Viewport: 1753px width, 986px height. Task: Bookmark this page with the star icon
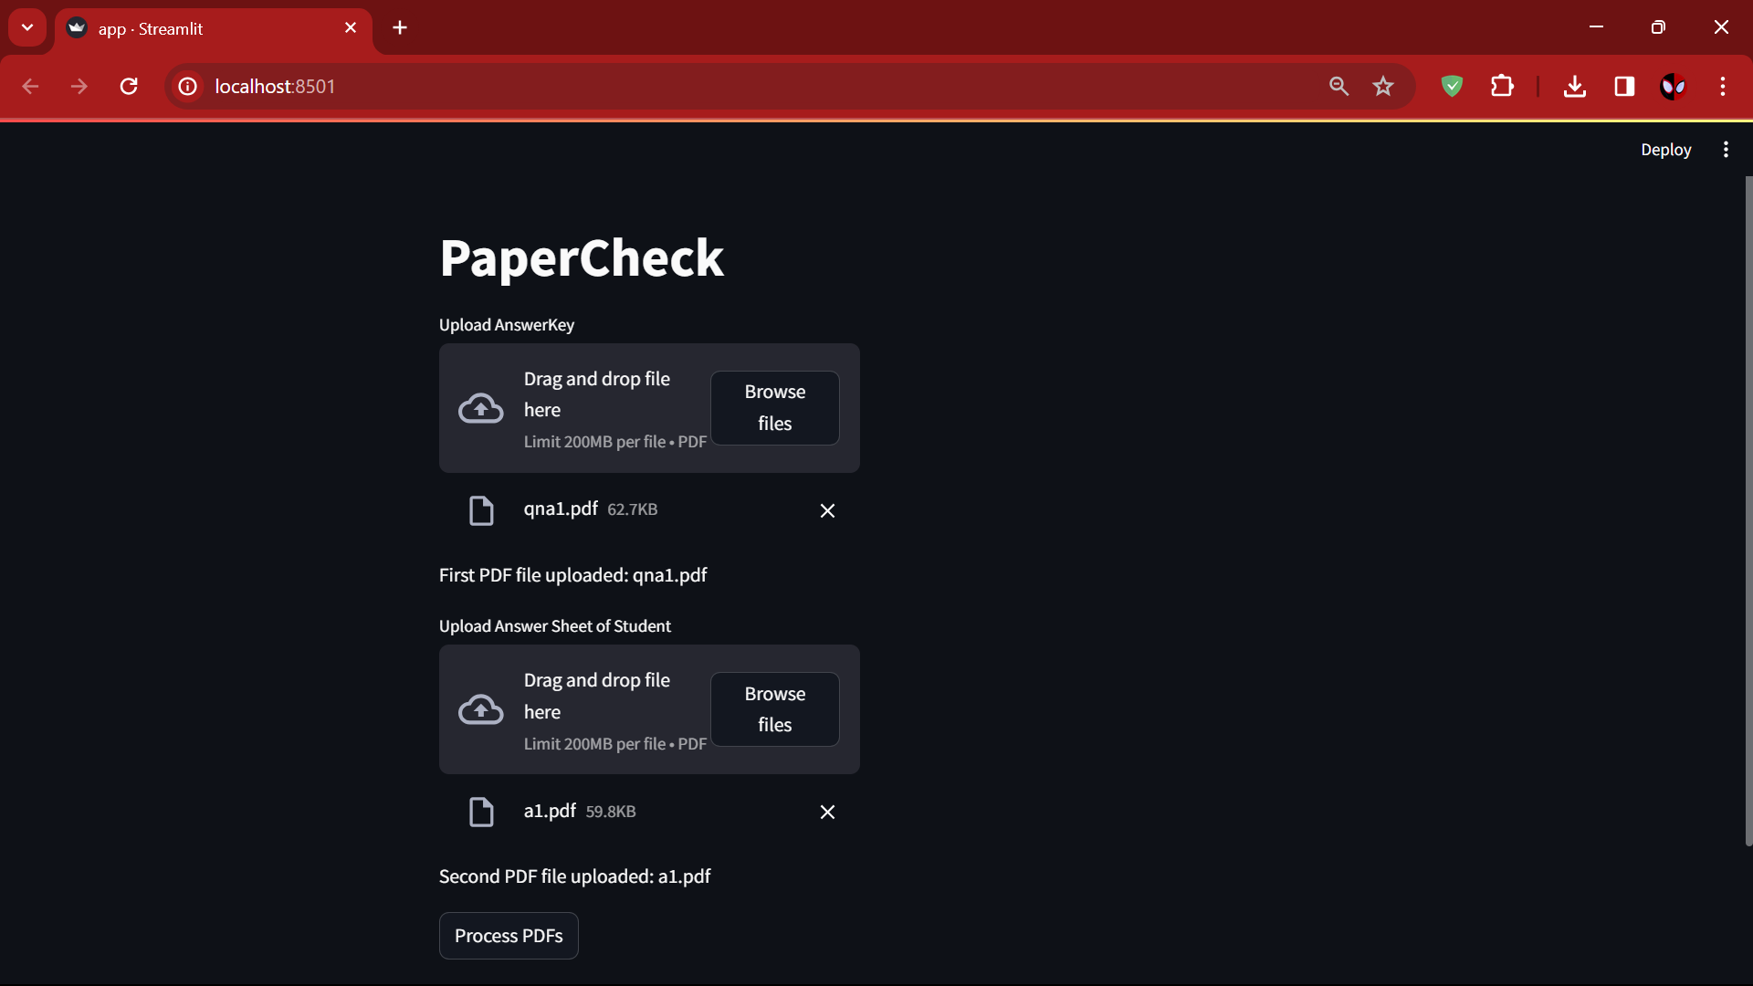click(x=1383, y=87)
